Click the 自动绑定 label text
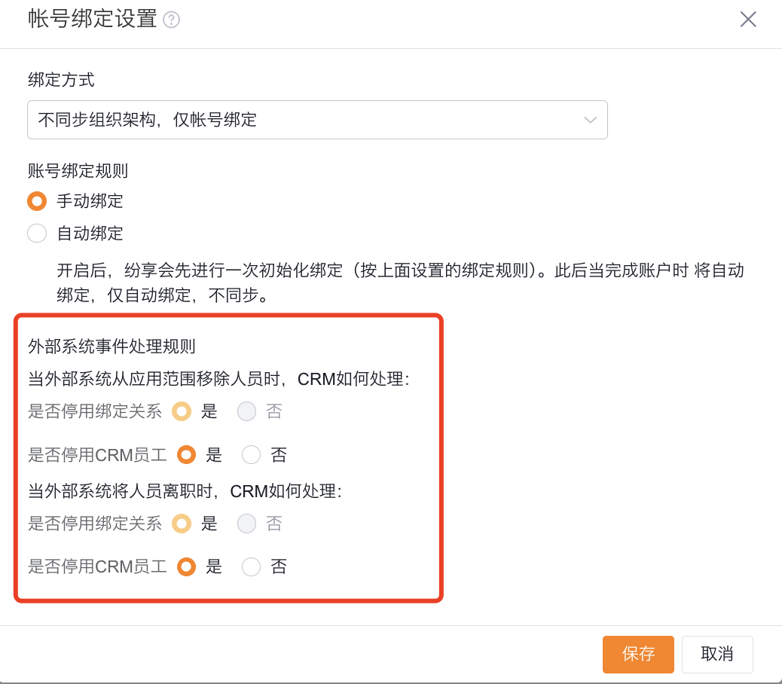782x684 pixels. [90, 234]
